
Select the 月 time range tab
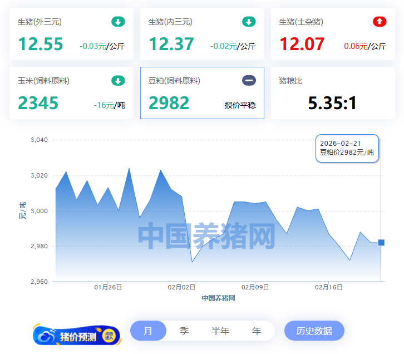point(148,331)
